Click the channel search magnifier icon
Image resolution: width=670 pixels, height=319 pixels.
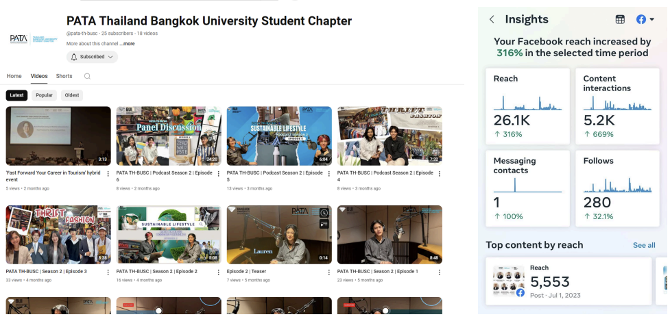[x=87, y=77]
